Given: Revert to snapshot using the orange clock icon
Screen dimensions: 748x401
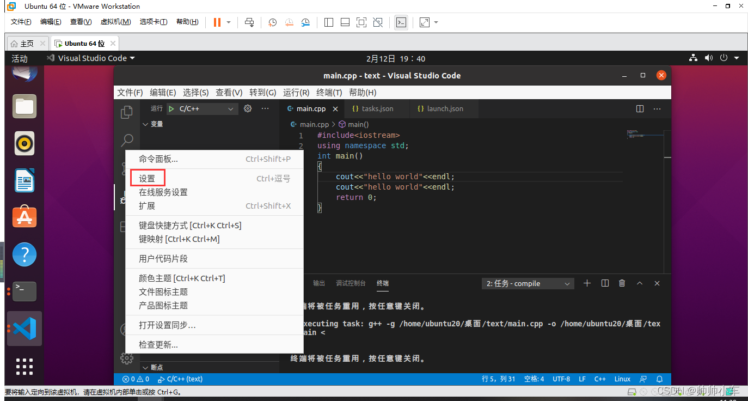Looking at the screenshot, I should [x=289, y=22].
